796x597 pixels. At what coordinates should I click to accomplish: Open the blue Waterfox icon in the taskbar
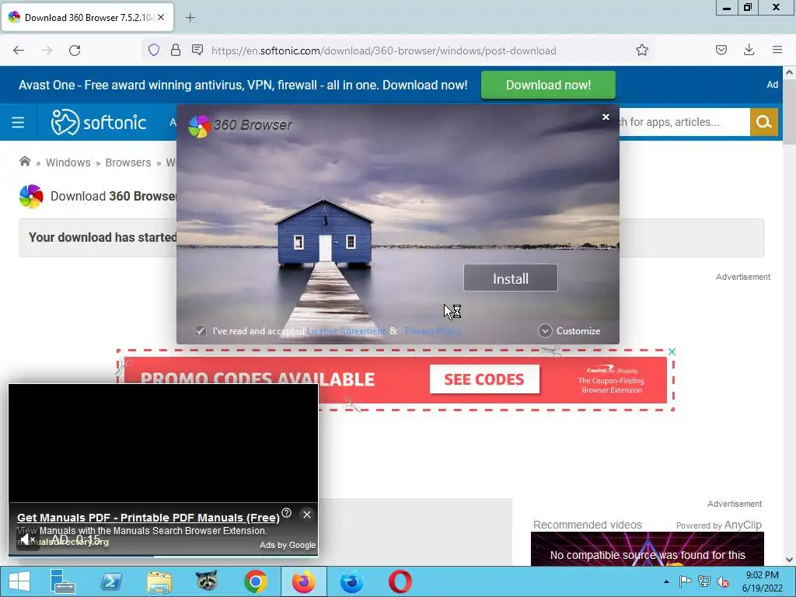tap(351, 581)
